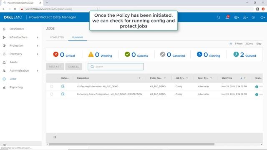Click the horizontal table scrollbar
Screen dimensions: 267x150
coord(131,145)
